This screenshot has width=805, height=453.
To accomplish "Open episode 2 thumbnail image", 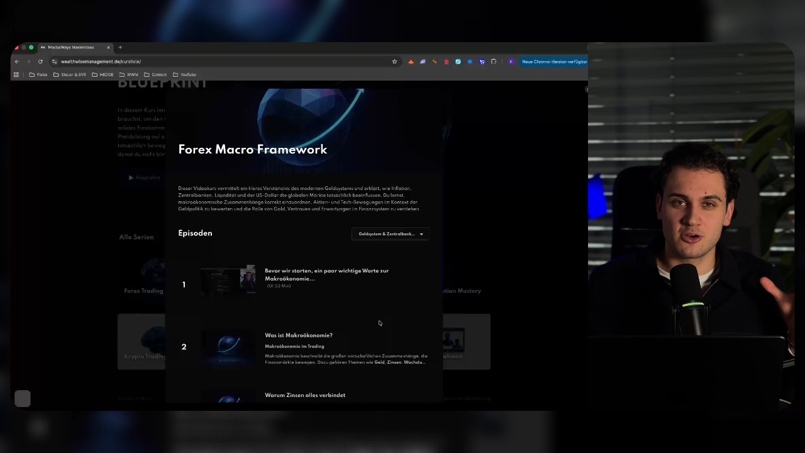I will [x=228, y=347].
